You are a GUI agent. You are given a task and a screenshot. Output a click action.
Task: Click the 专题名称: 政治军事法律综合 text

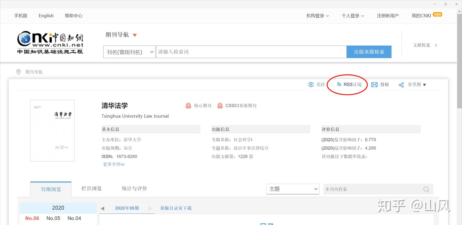tap(240, 148)
